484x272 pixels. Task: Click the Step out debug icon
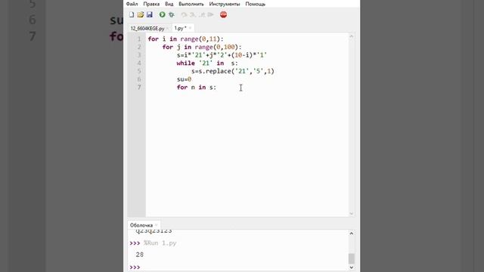tap(202, 14)
